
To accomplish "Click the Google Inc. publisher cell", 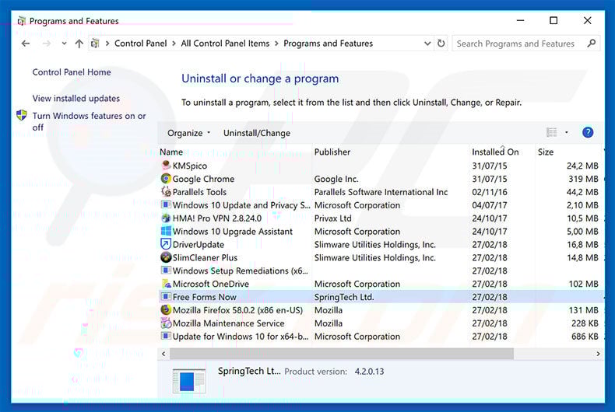I will [x=336, y=179].
